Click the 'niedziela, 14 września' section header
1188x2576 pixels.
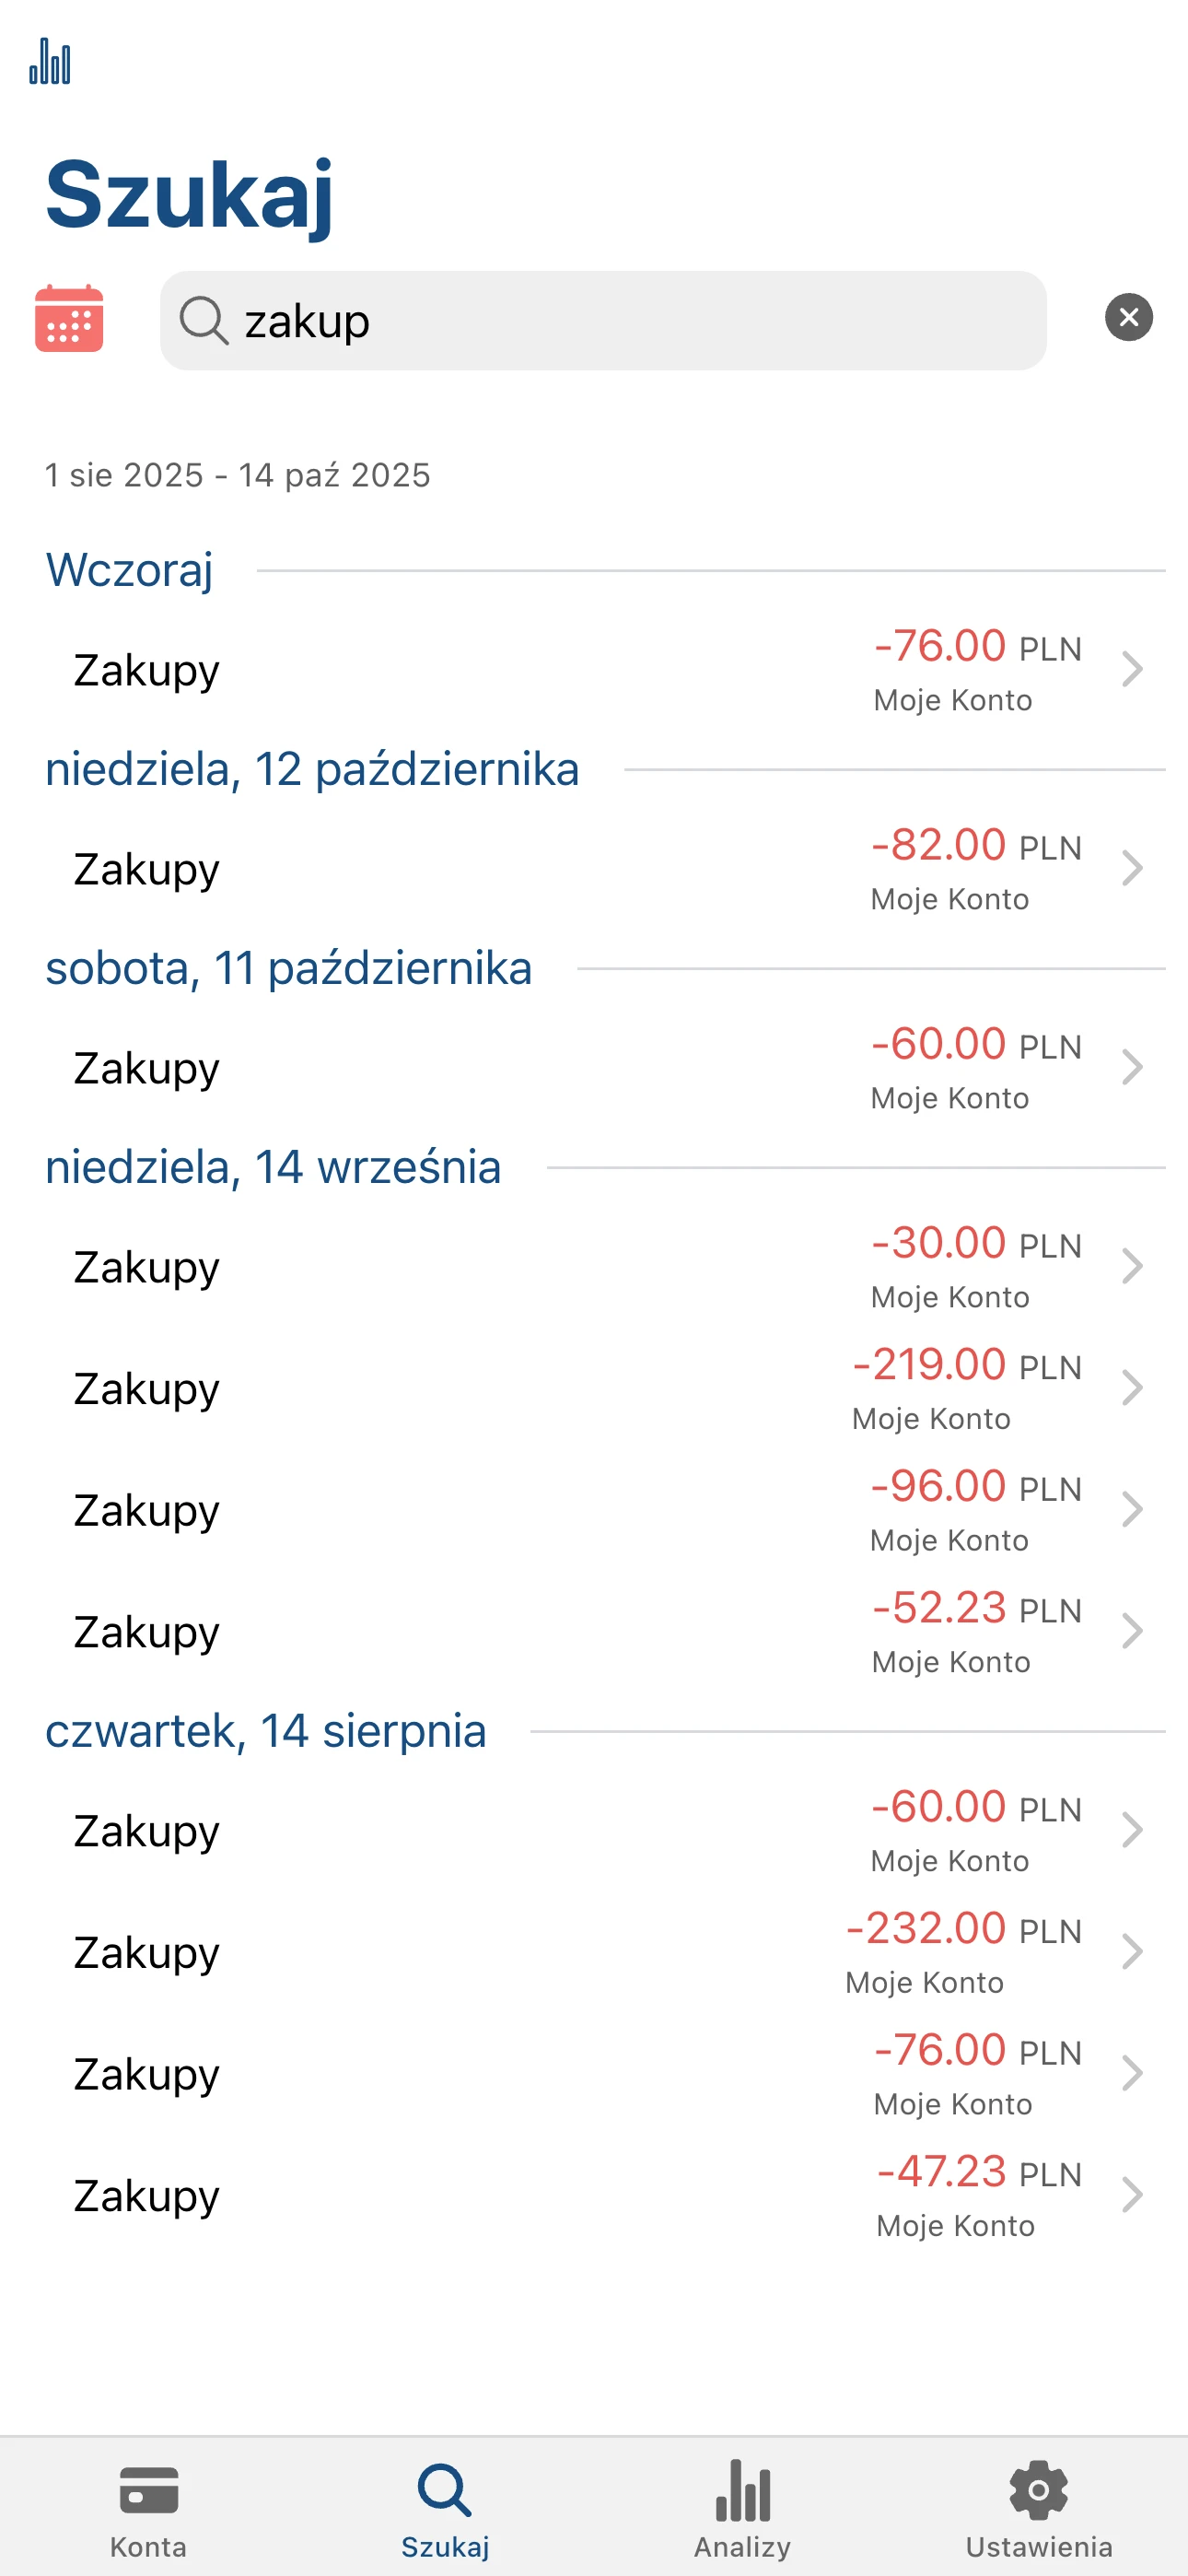273,1167
